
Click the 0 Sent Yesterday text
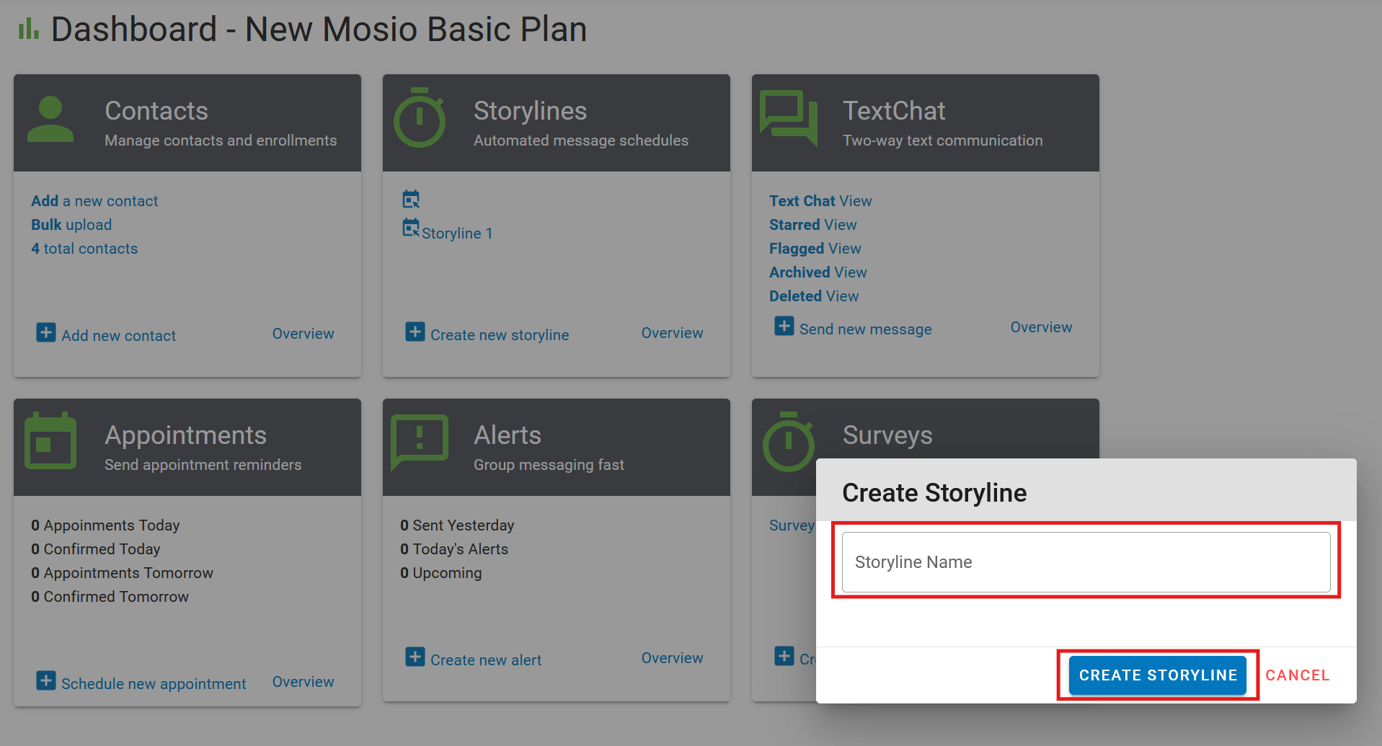(457, 525)
